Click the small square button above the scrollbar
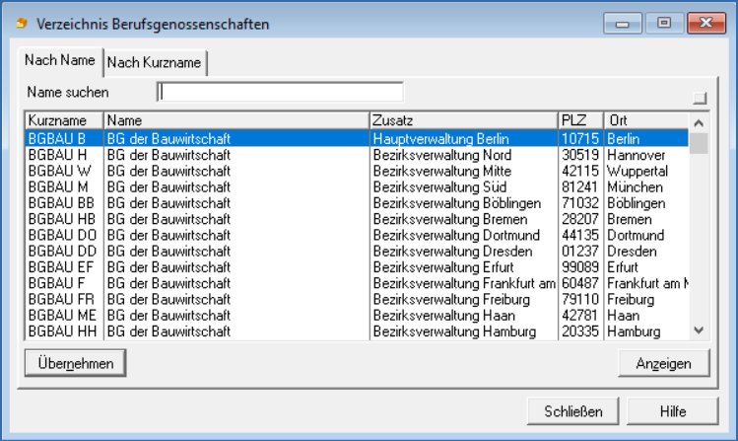Screen dimensions: 738x441 701,98
